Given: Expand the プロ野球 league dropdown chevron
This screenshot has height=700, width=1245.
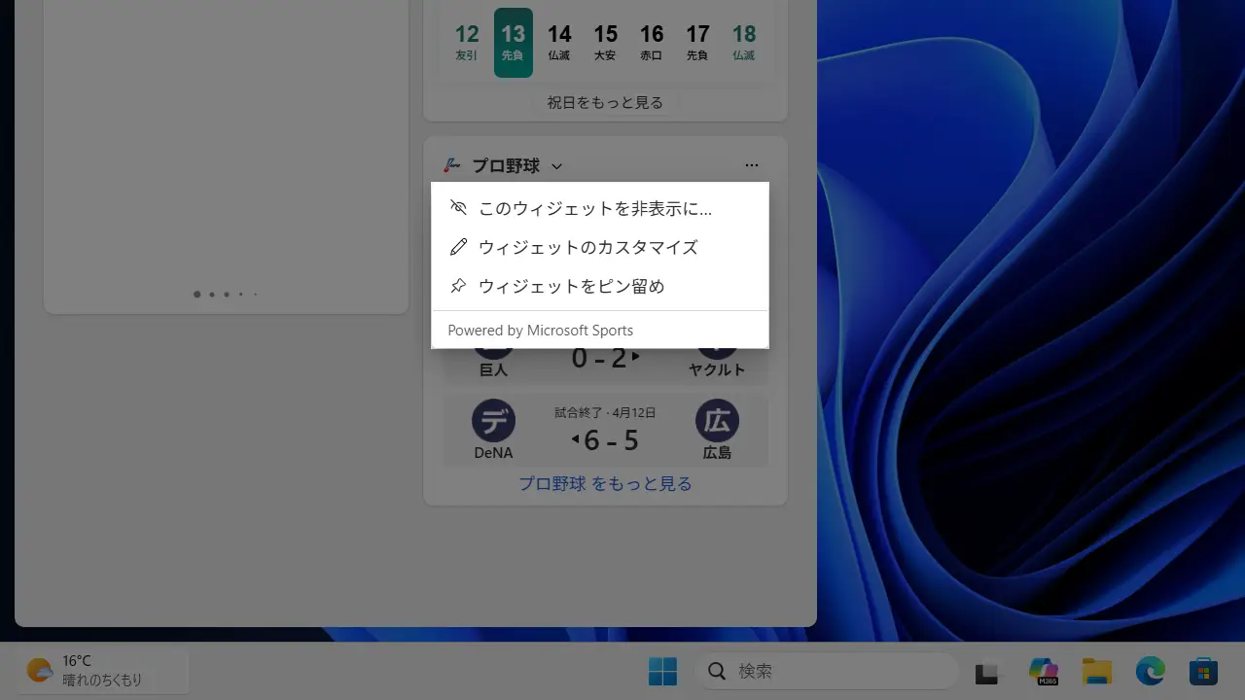Looking at the screenshot, I should 556,166.
